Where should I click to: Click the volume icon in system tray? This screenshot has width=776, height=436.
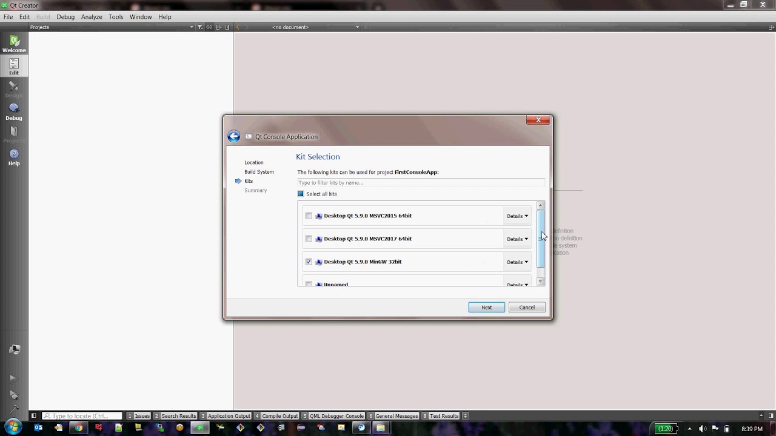pyautogui.click(x=702, y=429)
